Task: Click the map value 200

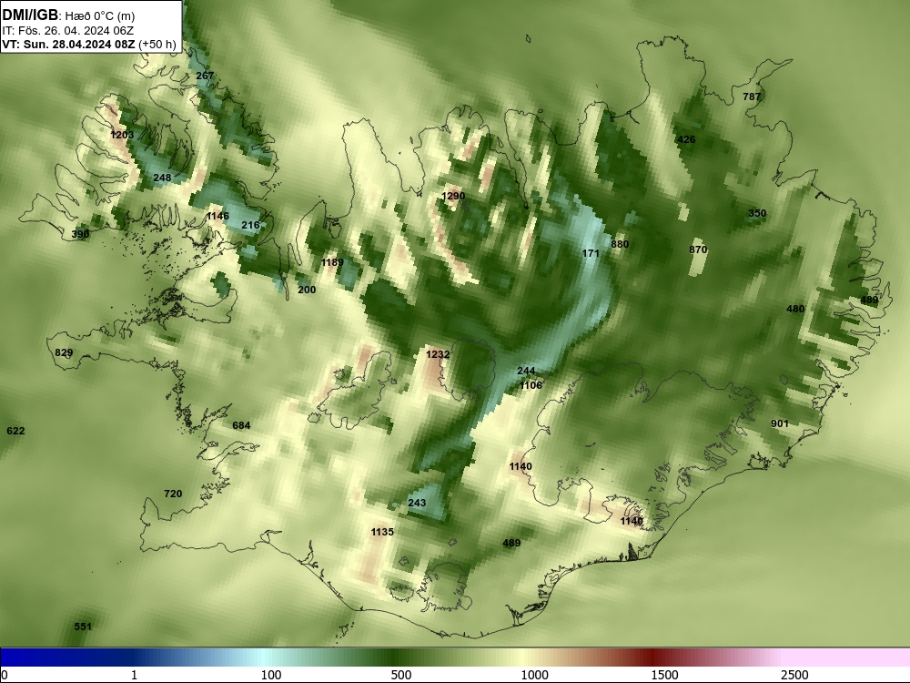Action: [307, 290]
